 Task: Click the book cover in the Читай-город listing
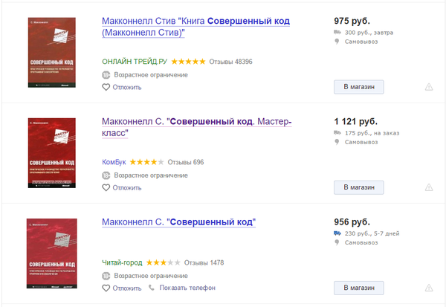(x=52, y=253)
